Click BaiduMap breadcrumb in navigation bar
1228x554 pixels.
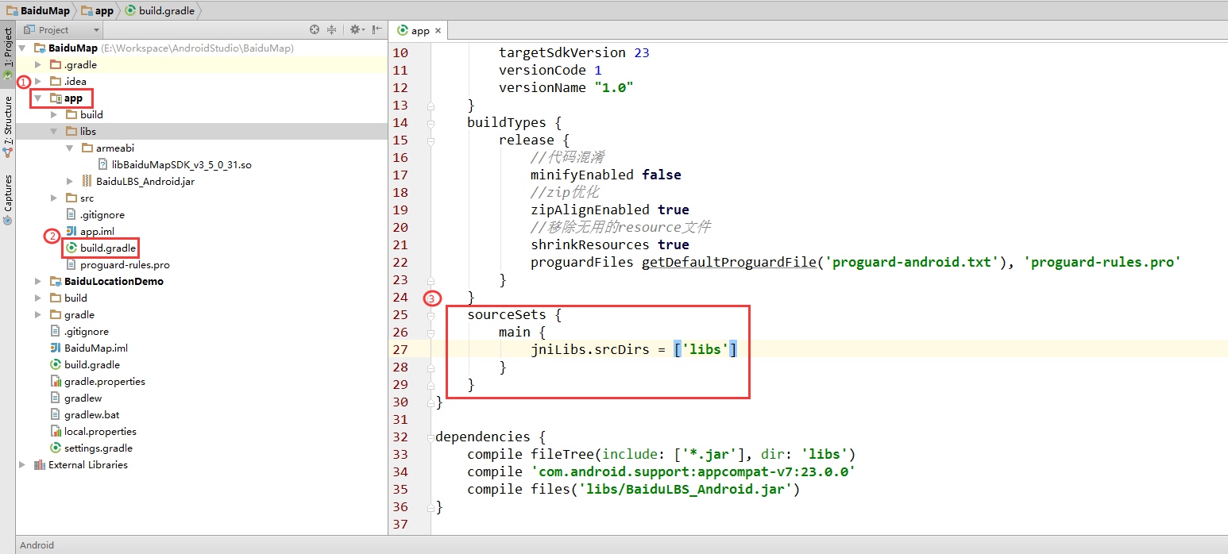(38, 10)
